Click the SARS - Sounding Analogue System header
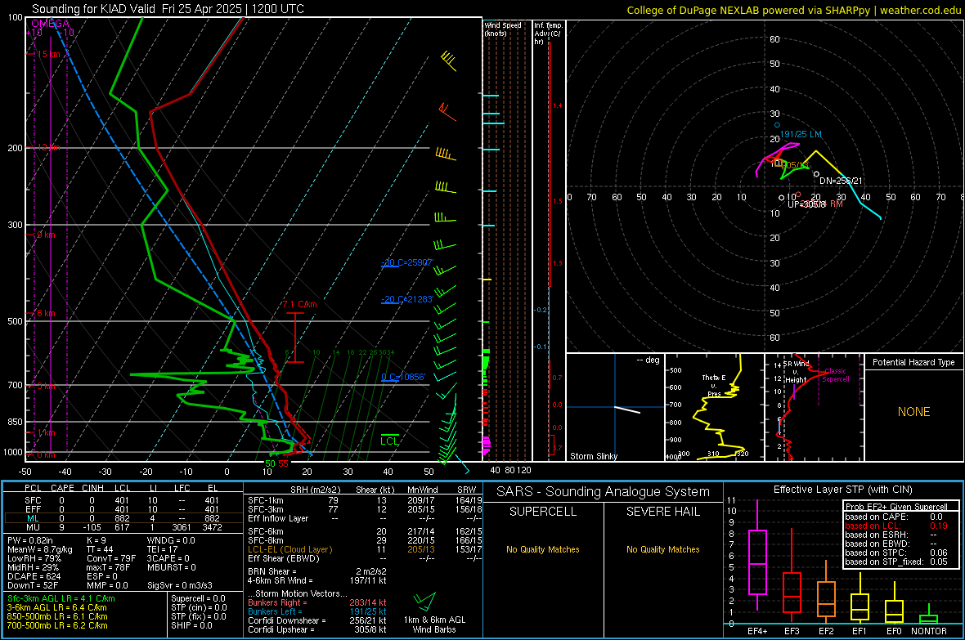Screen dimensions: 965x640 tap(604, 492)
